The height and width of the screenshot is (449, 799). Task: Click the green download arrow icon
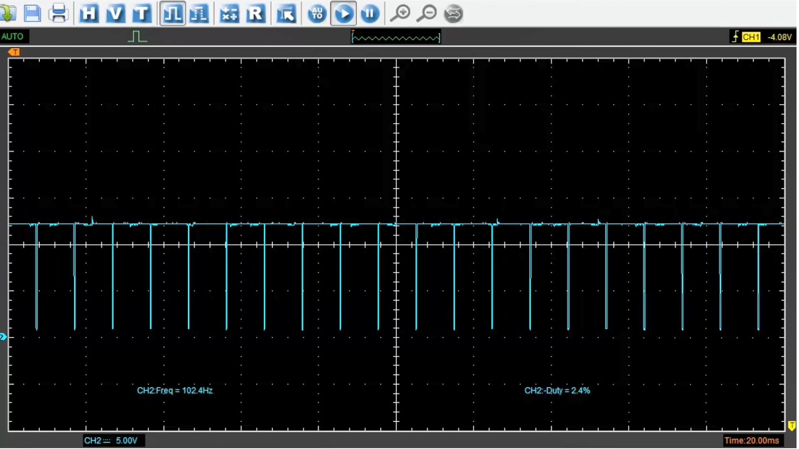[x=8, y=13]
